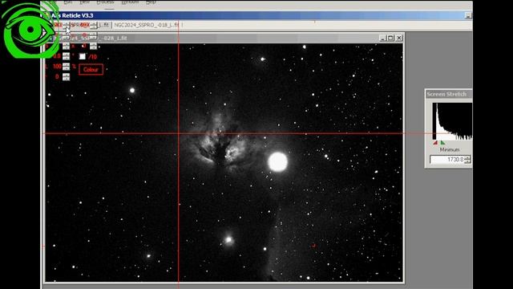Screen dimensions: 513x289
Task: Click the Screen Stretch histogram graph
Action: point(452,121)
